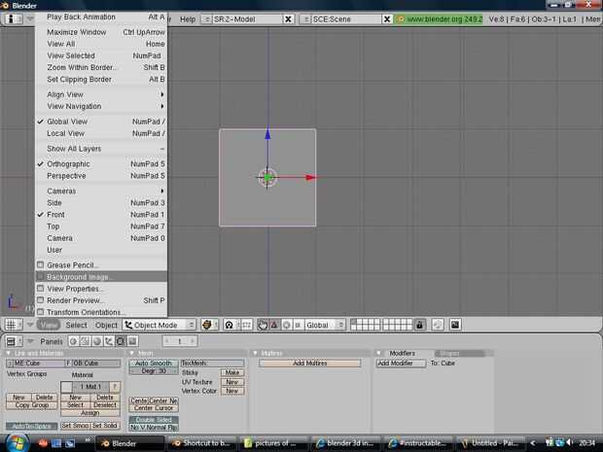
Task: Adjust the Degr: 30 value field
Action: click(154, 371)
